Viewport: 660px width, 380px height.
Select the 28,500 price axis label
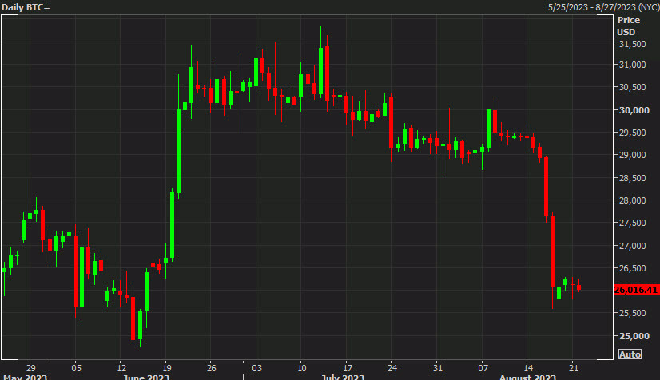pyautogui.click(x=632, y=178)
